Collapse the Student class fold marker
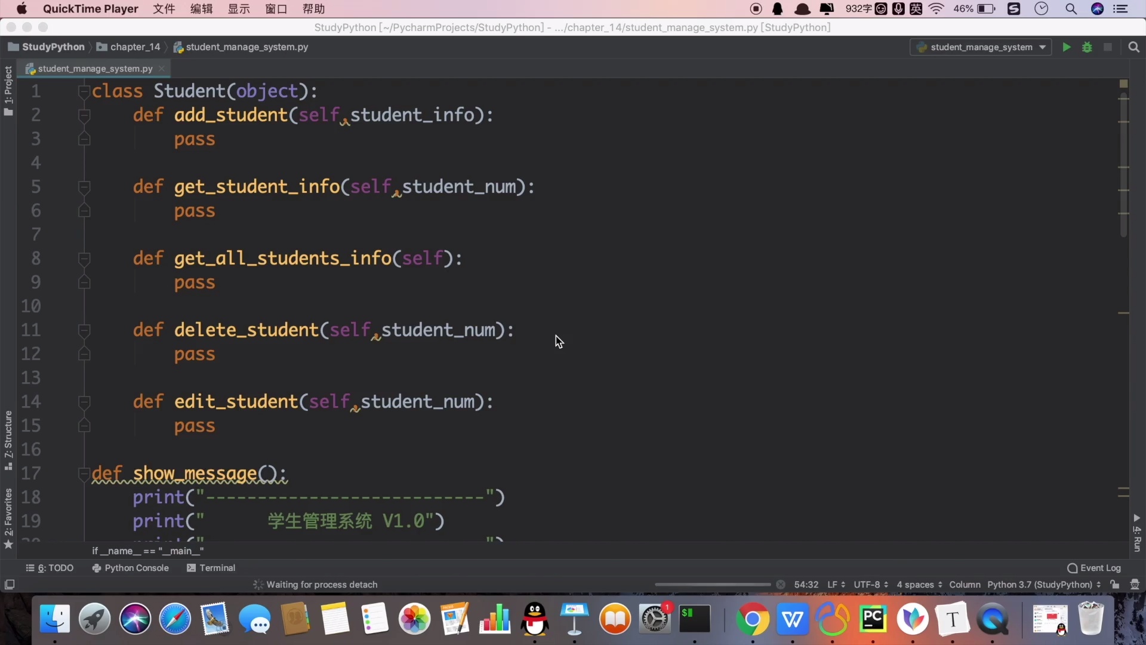1146x645 pixels. 84,91
